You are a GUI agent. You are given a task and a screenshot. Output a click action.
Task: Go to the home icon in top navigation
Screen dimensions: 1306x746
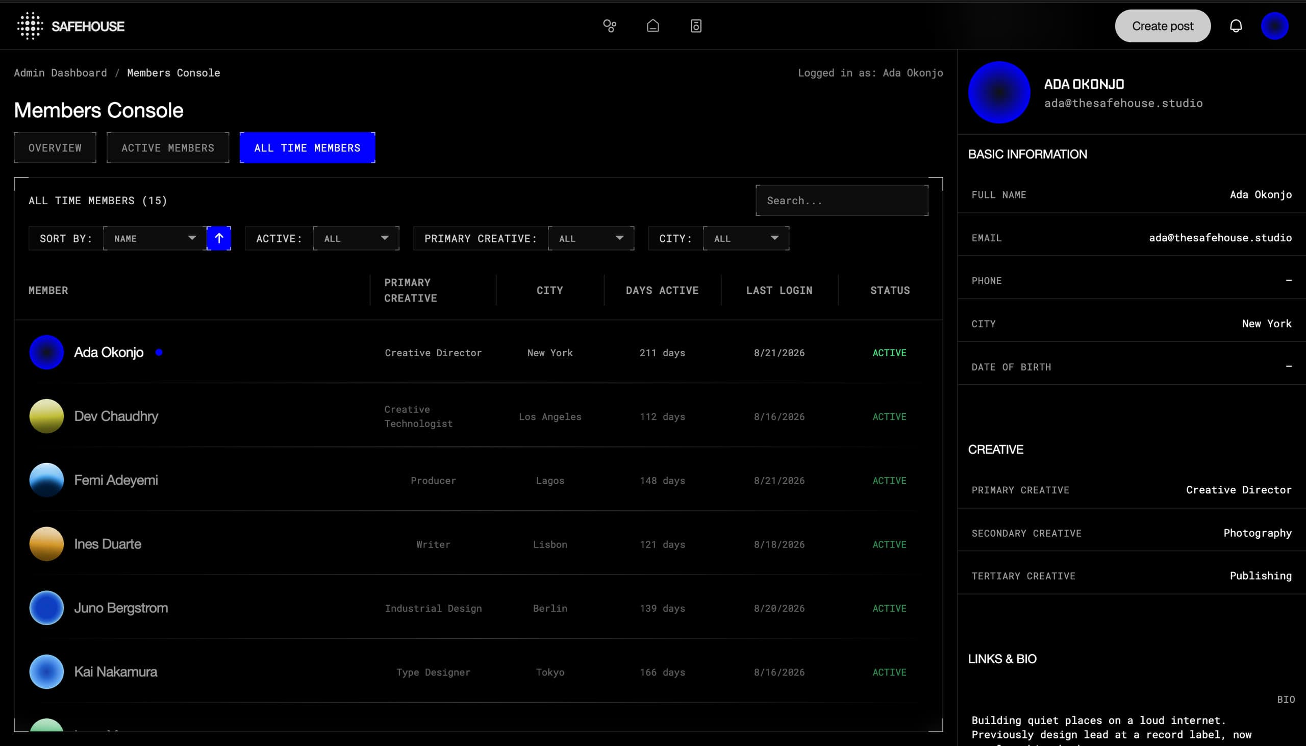click(x=652, y=26)
